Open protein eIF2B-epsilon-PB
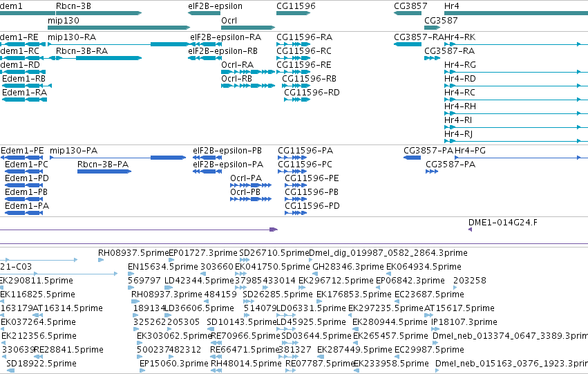The image size is (588, 374). 227,151
